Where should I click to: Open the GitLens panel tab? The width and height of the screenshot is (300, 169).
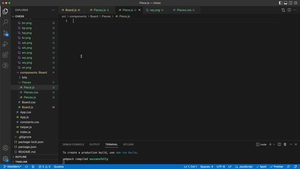pos(128,145)
